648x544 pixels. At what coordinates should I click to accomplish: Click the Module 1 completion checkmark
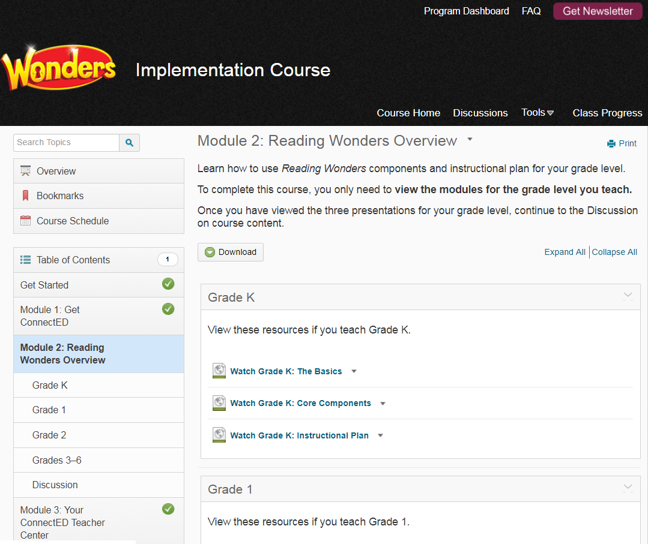168,309
